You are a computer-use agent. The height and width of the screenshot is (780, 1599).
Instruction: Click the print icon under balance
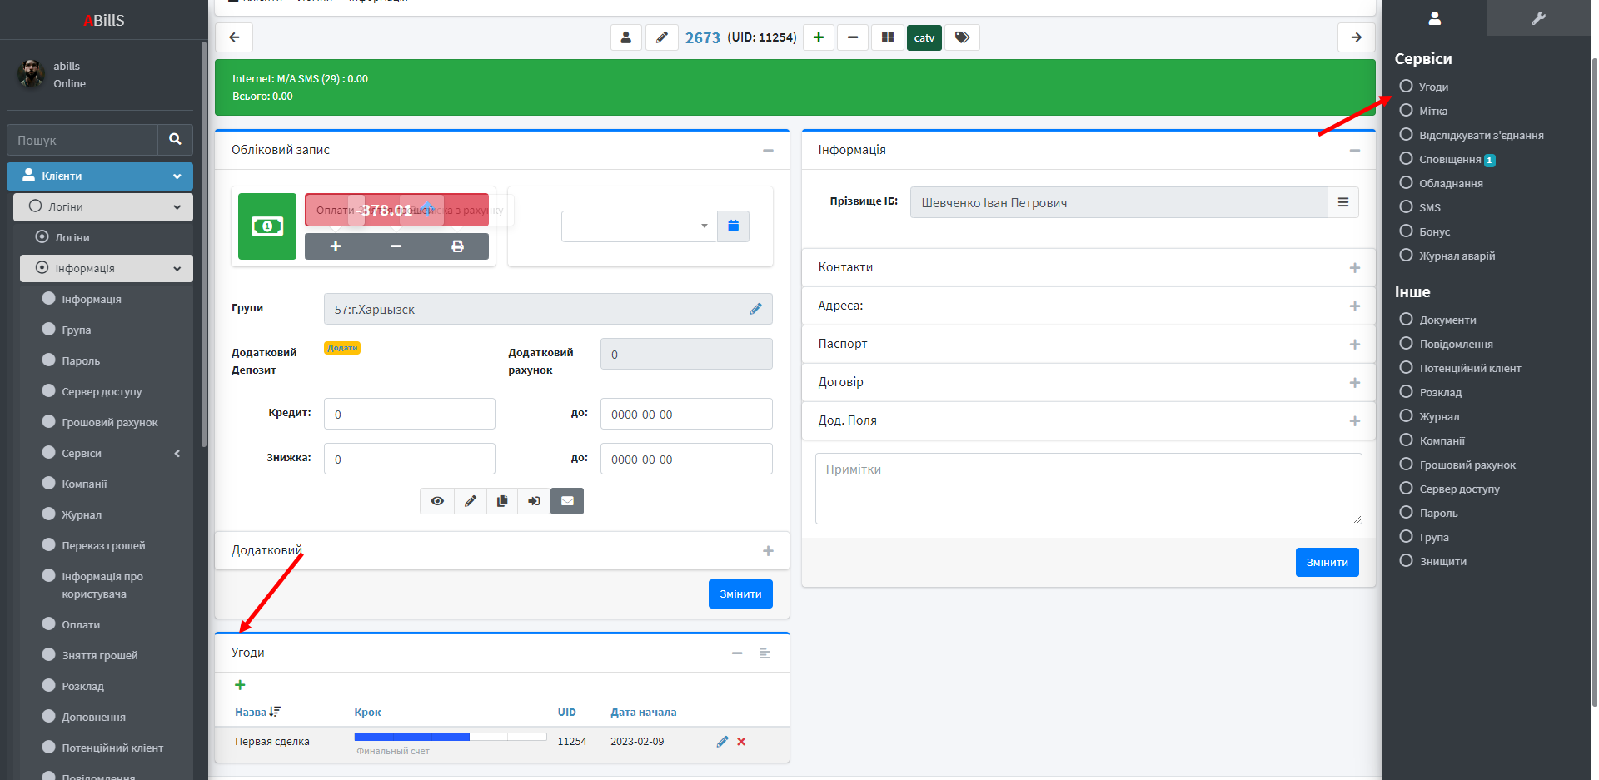tap(457, 246)
